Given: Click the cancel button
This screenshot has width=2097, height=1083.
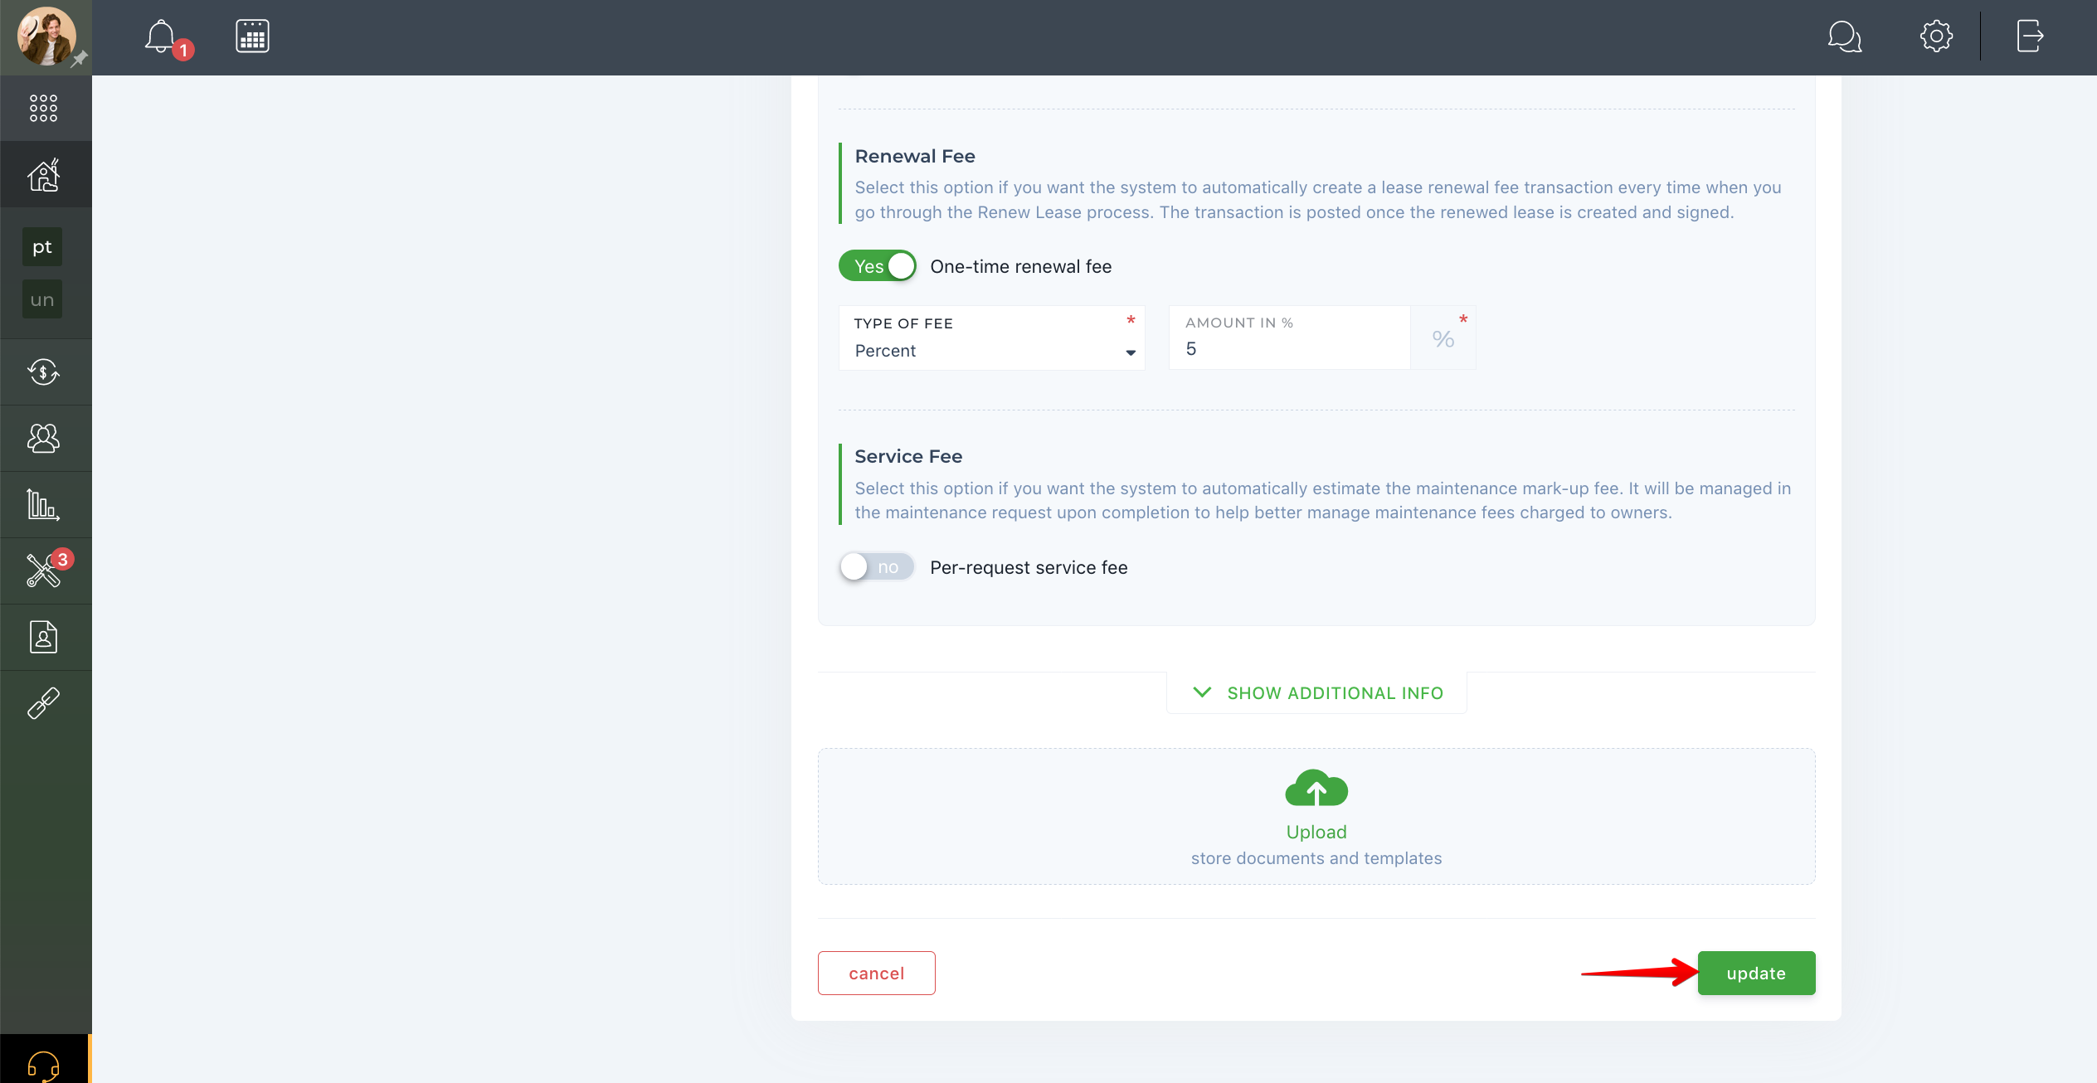Looking at the screenshot, I should (x=877, y=974).
